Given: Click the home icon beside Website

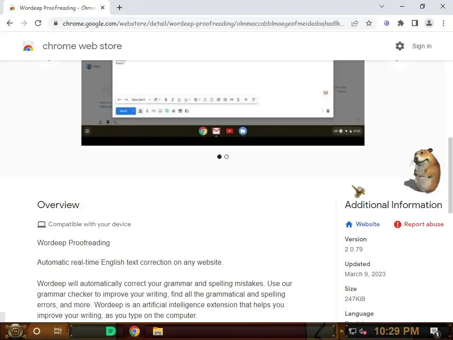Looking at the screenshot, I should [349, 224].
